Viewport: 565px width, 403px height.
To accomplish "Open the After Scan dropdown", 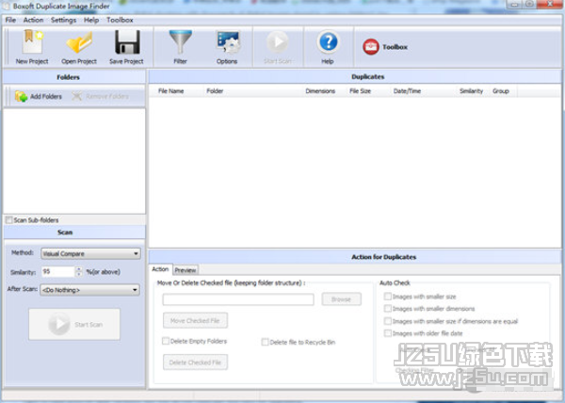I will 89,290.
